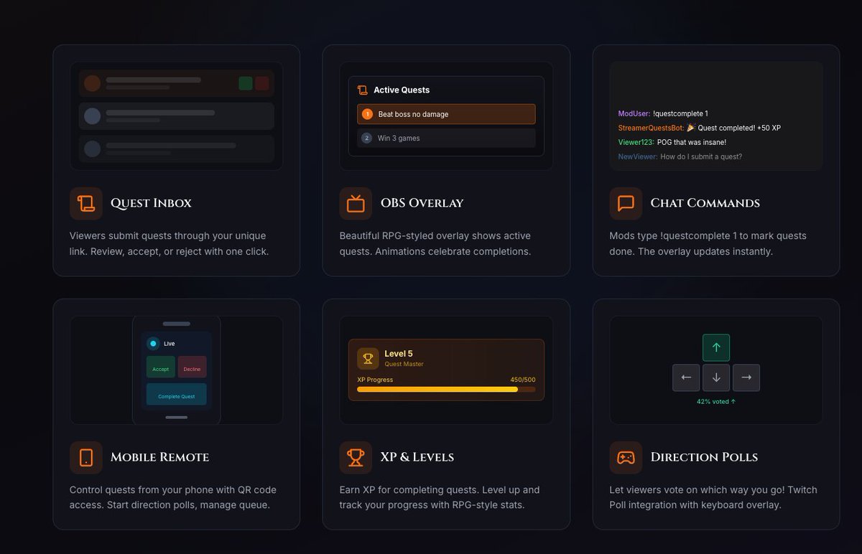Click the trophy badge on the Level 5 card
Viewport: 862px width, 554px height.
click(367, 357)
